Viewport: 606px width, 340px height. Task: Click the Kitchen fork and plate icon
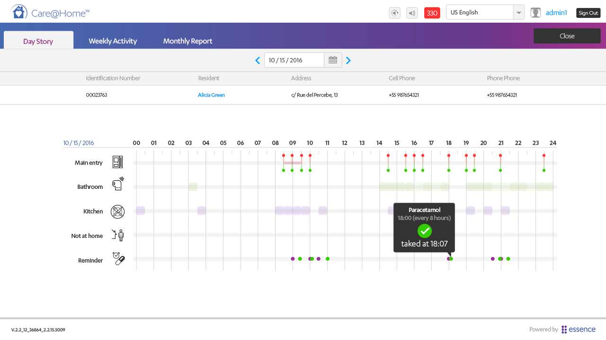(117, 212)
